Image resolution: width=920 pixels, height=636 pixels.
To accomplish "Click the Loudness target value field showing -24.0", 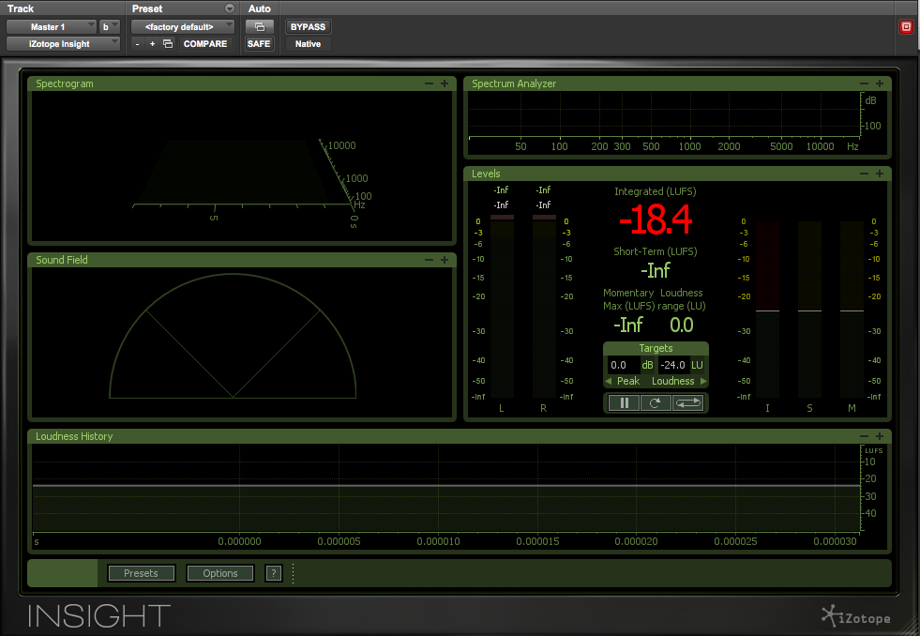I will [673, 365].
